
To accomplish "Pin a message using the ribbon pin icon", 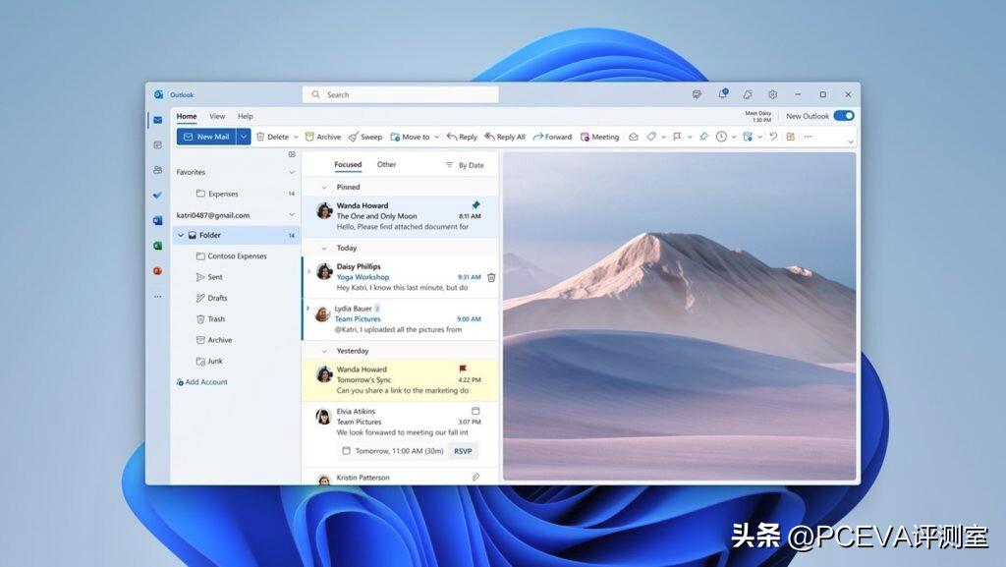I will click(704, 137).
